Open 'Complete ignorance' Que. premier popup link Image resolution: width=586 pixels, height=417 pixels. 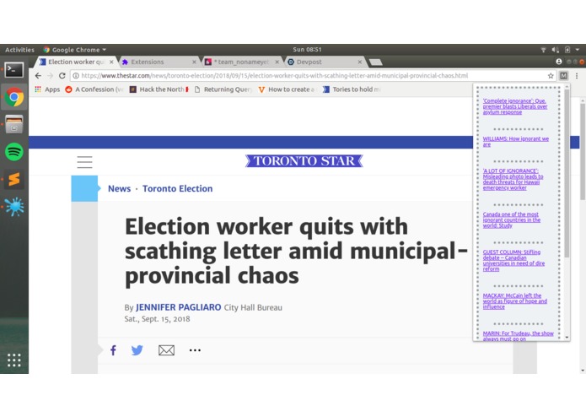point(515,106)
